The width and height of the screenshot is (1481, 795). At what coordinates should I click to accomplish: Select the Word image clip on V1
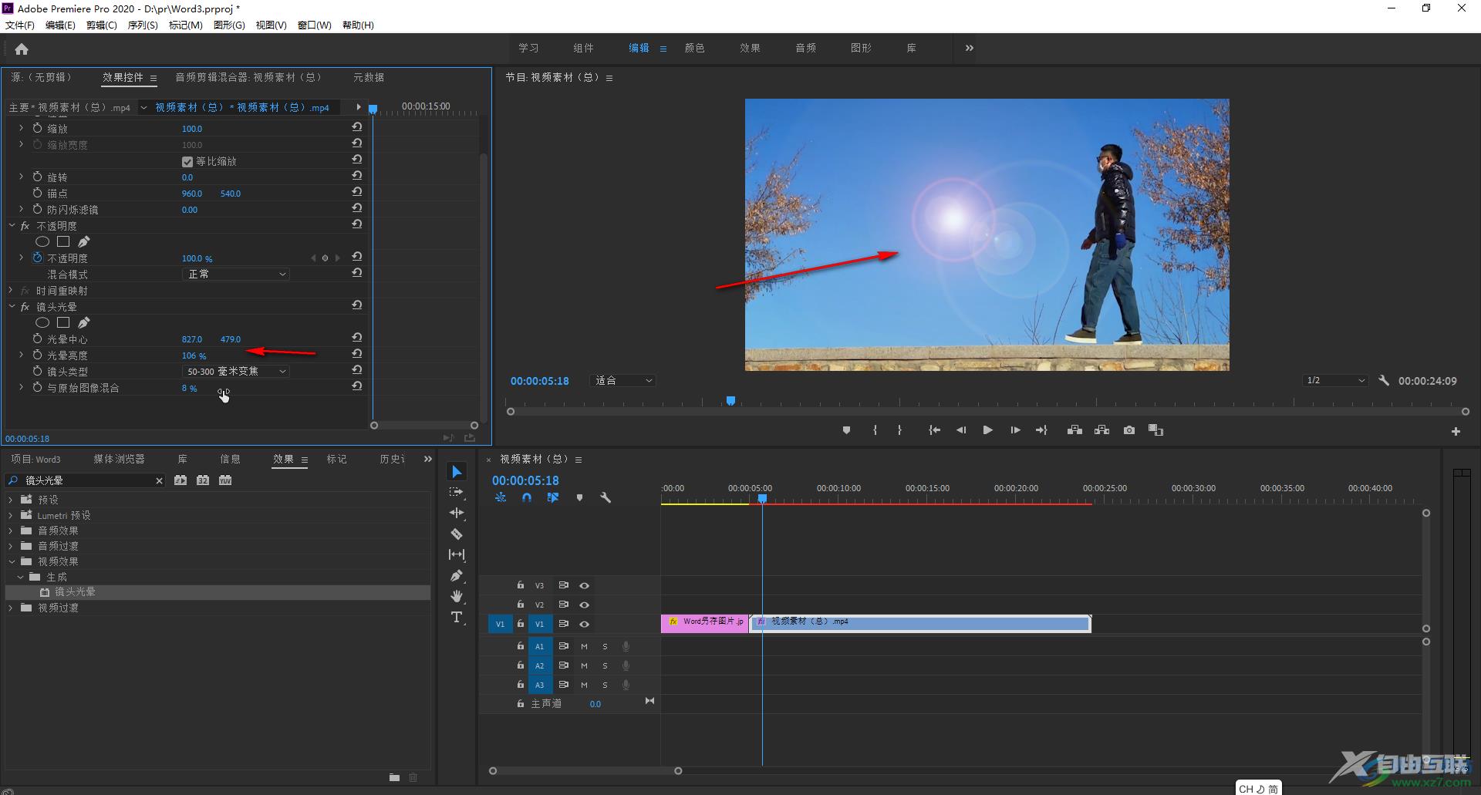(704, 623)
